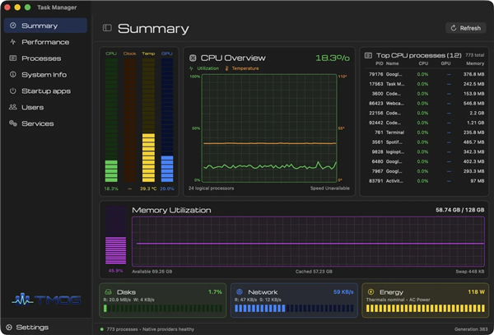
Task: Click the Startup apps power icon
Action: (x=13, y=91)
